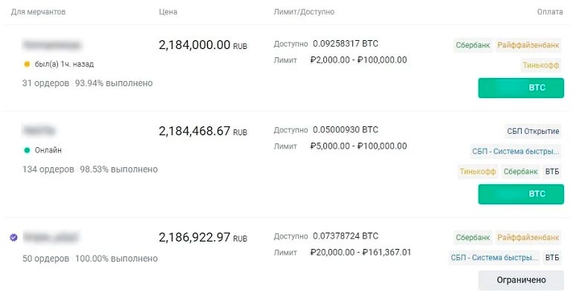Open the second merchant's blurred profile name

(39, 131)
